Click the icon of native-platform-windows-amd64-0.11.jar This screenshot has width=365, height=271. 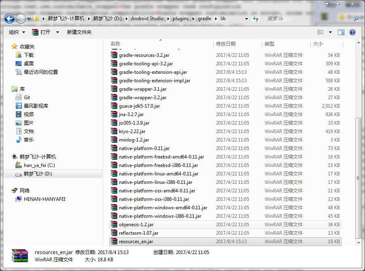click(114, 208)
